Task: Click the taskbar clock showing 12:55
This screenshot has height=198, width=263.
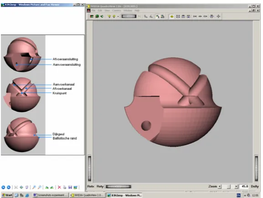Action: click(255, 195)
